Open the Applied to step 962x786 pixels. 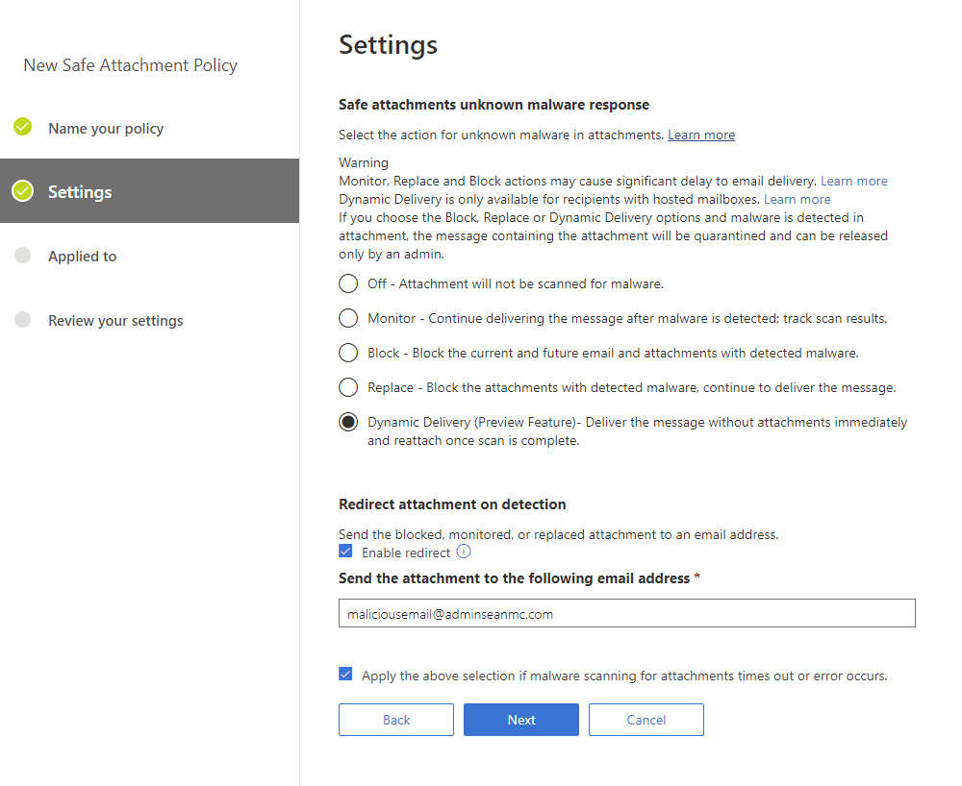tap(83, 257)
